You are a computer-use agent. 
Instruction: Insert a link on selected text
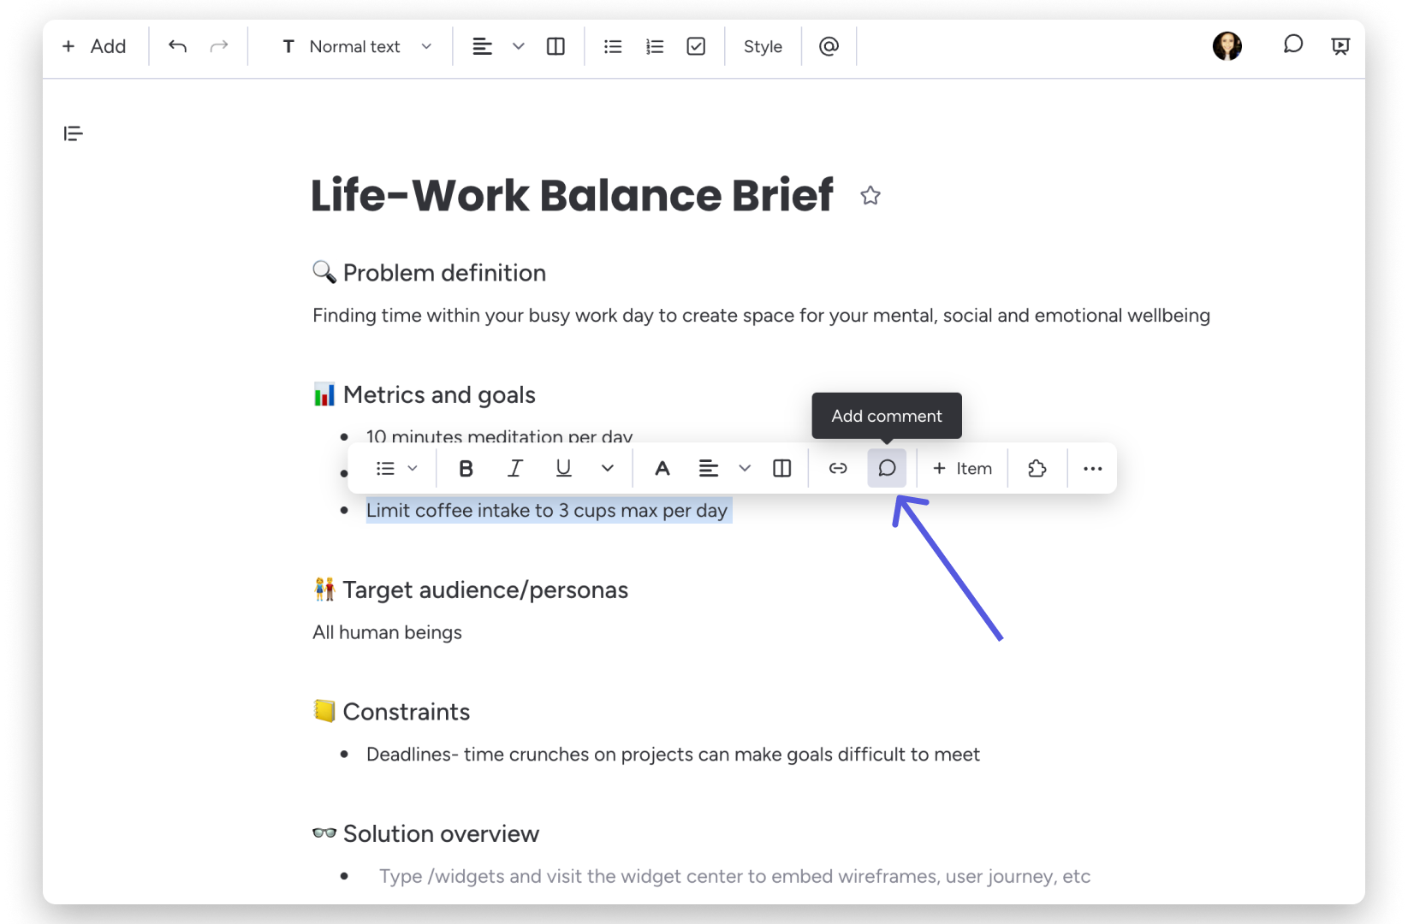838,468
